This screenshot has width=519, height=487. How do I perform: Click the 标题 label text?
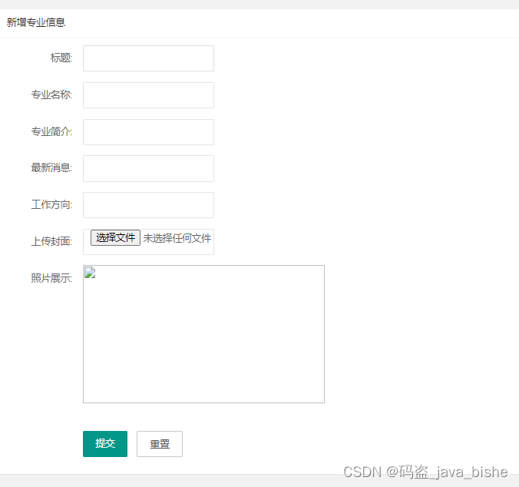click(x=61, y=58)
